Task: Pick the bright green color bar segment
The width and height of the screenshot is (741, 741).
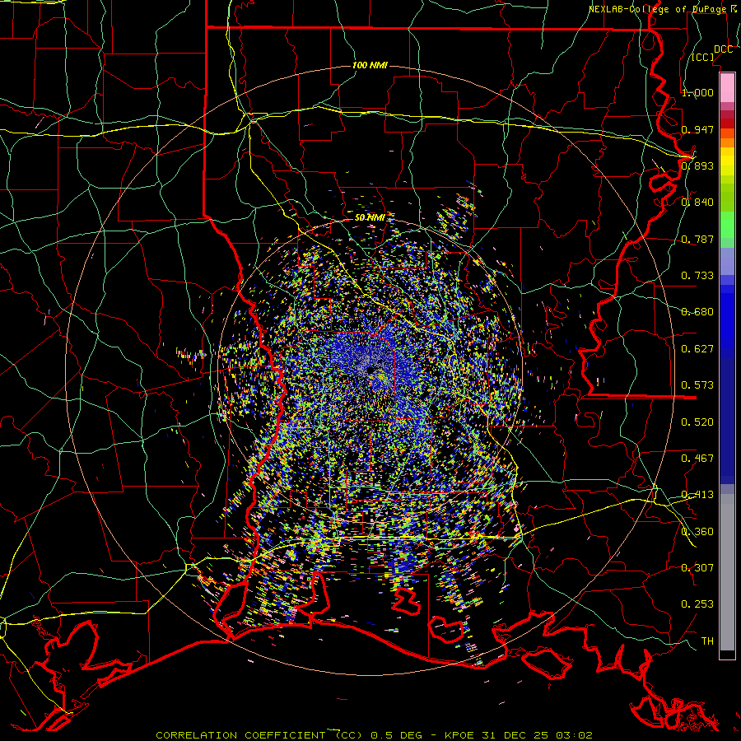Action: [727, 225]
